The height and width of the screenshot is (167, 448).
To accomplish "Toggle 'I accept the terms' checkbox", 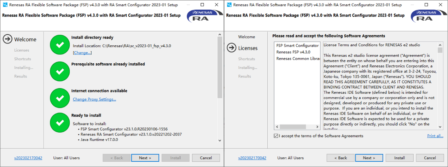I will pos(276,136).
